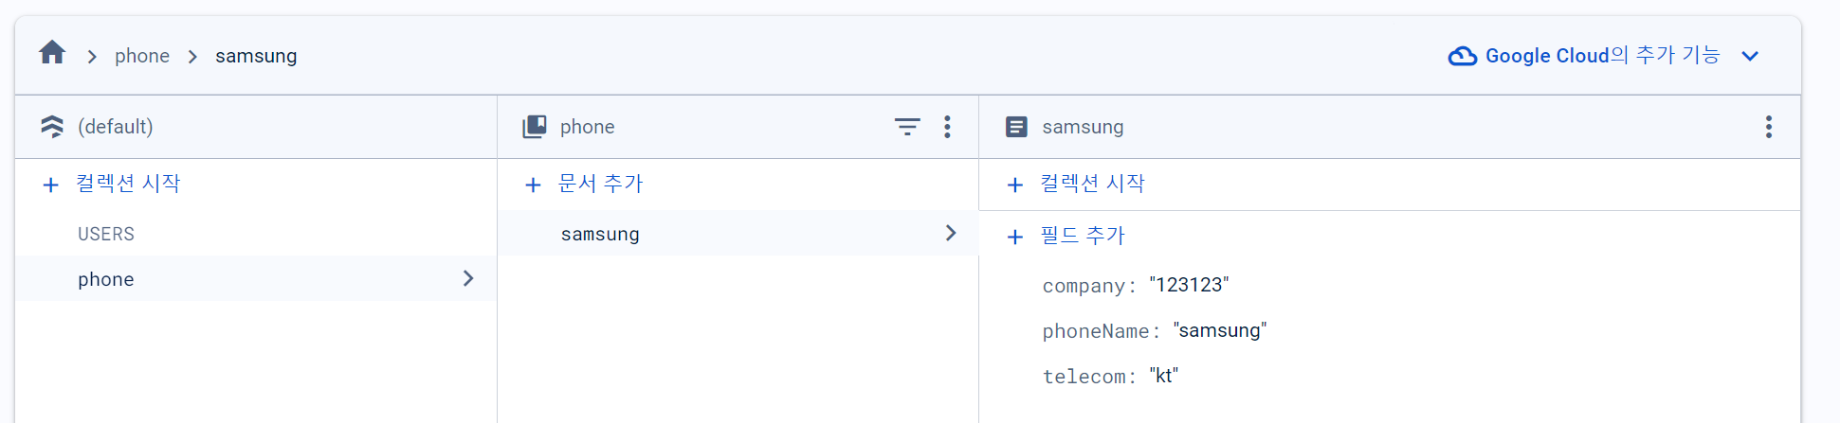Click the phone collection icon in column header
The height and width of the screenshot is (423, 1840).
535,127
